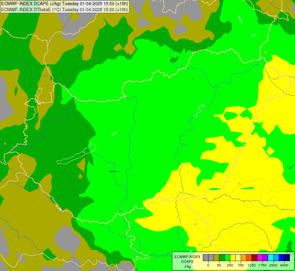
Task: Pick the cyan legend swatch
Action: point(271,258)
